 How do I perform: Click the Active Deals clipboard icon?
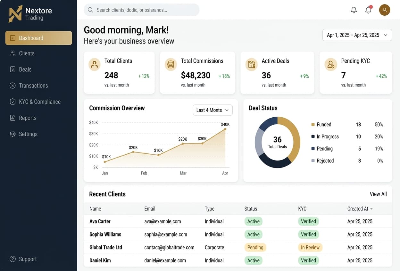(252, 65)
